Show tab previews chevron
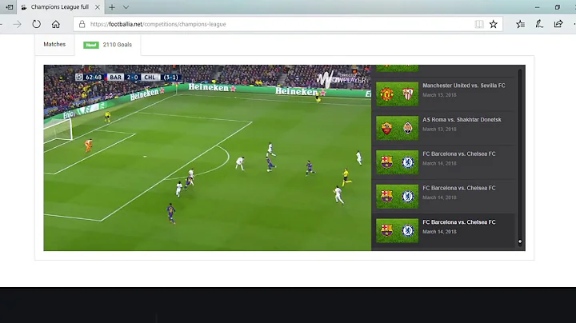The width and height of the screenshot is (576, 323). coord(126,7)
